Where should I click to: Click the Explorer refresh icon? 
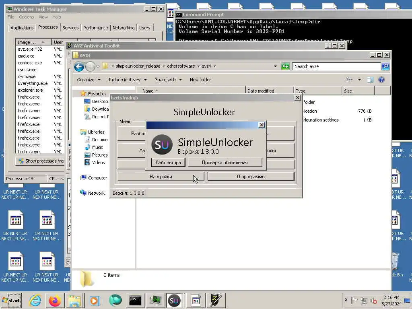coord(285,66)
